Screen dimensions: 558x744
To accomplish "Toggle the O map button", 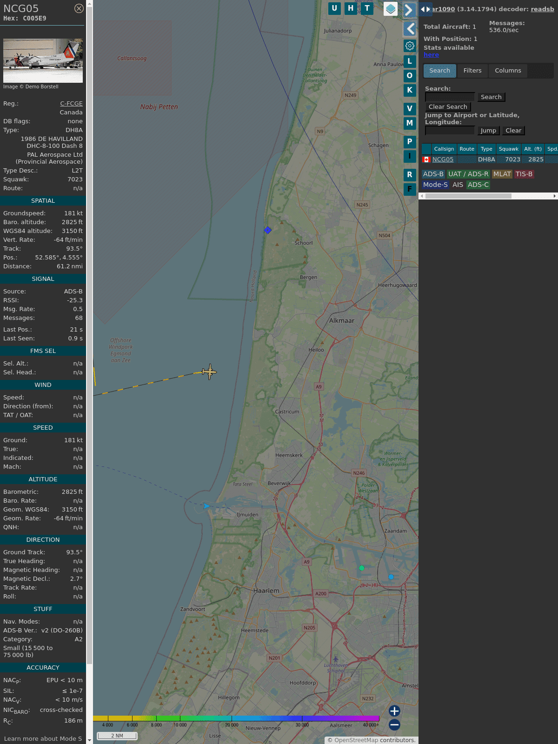I will (410, 75).
